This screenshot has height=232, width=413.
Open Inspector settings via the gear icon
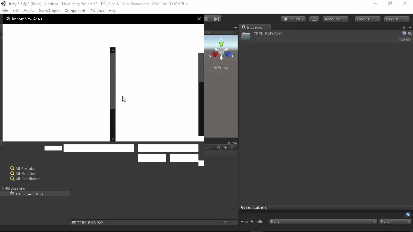[409, 33]
